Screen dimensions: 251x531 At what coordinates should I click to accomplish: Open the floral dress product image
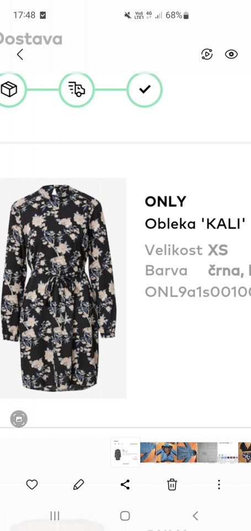63,288
